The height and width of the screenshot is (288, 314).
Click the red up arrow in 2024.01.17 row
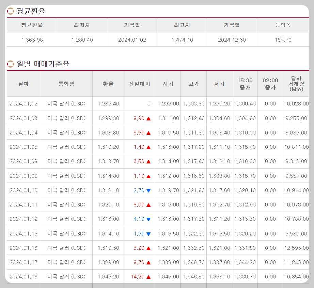click(x=148, y=262)
